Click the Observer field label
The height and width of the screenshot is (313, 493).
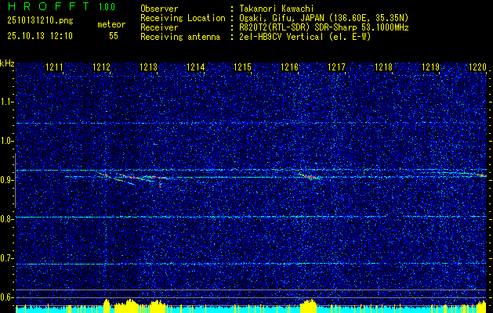tap(159, 9)
